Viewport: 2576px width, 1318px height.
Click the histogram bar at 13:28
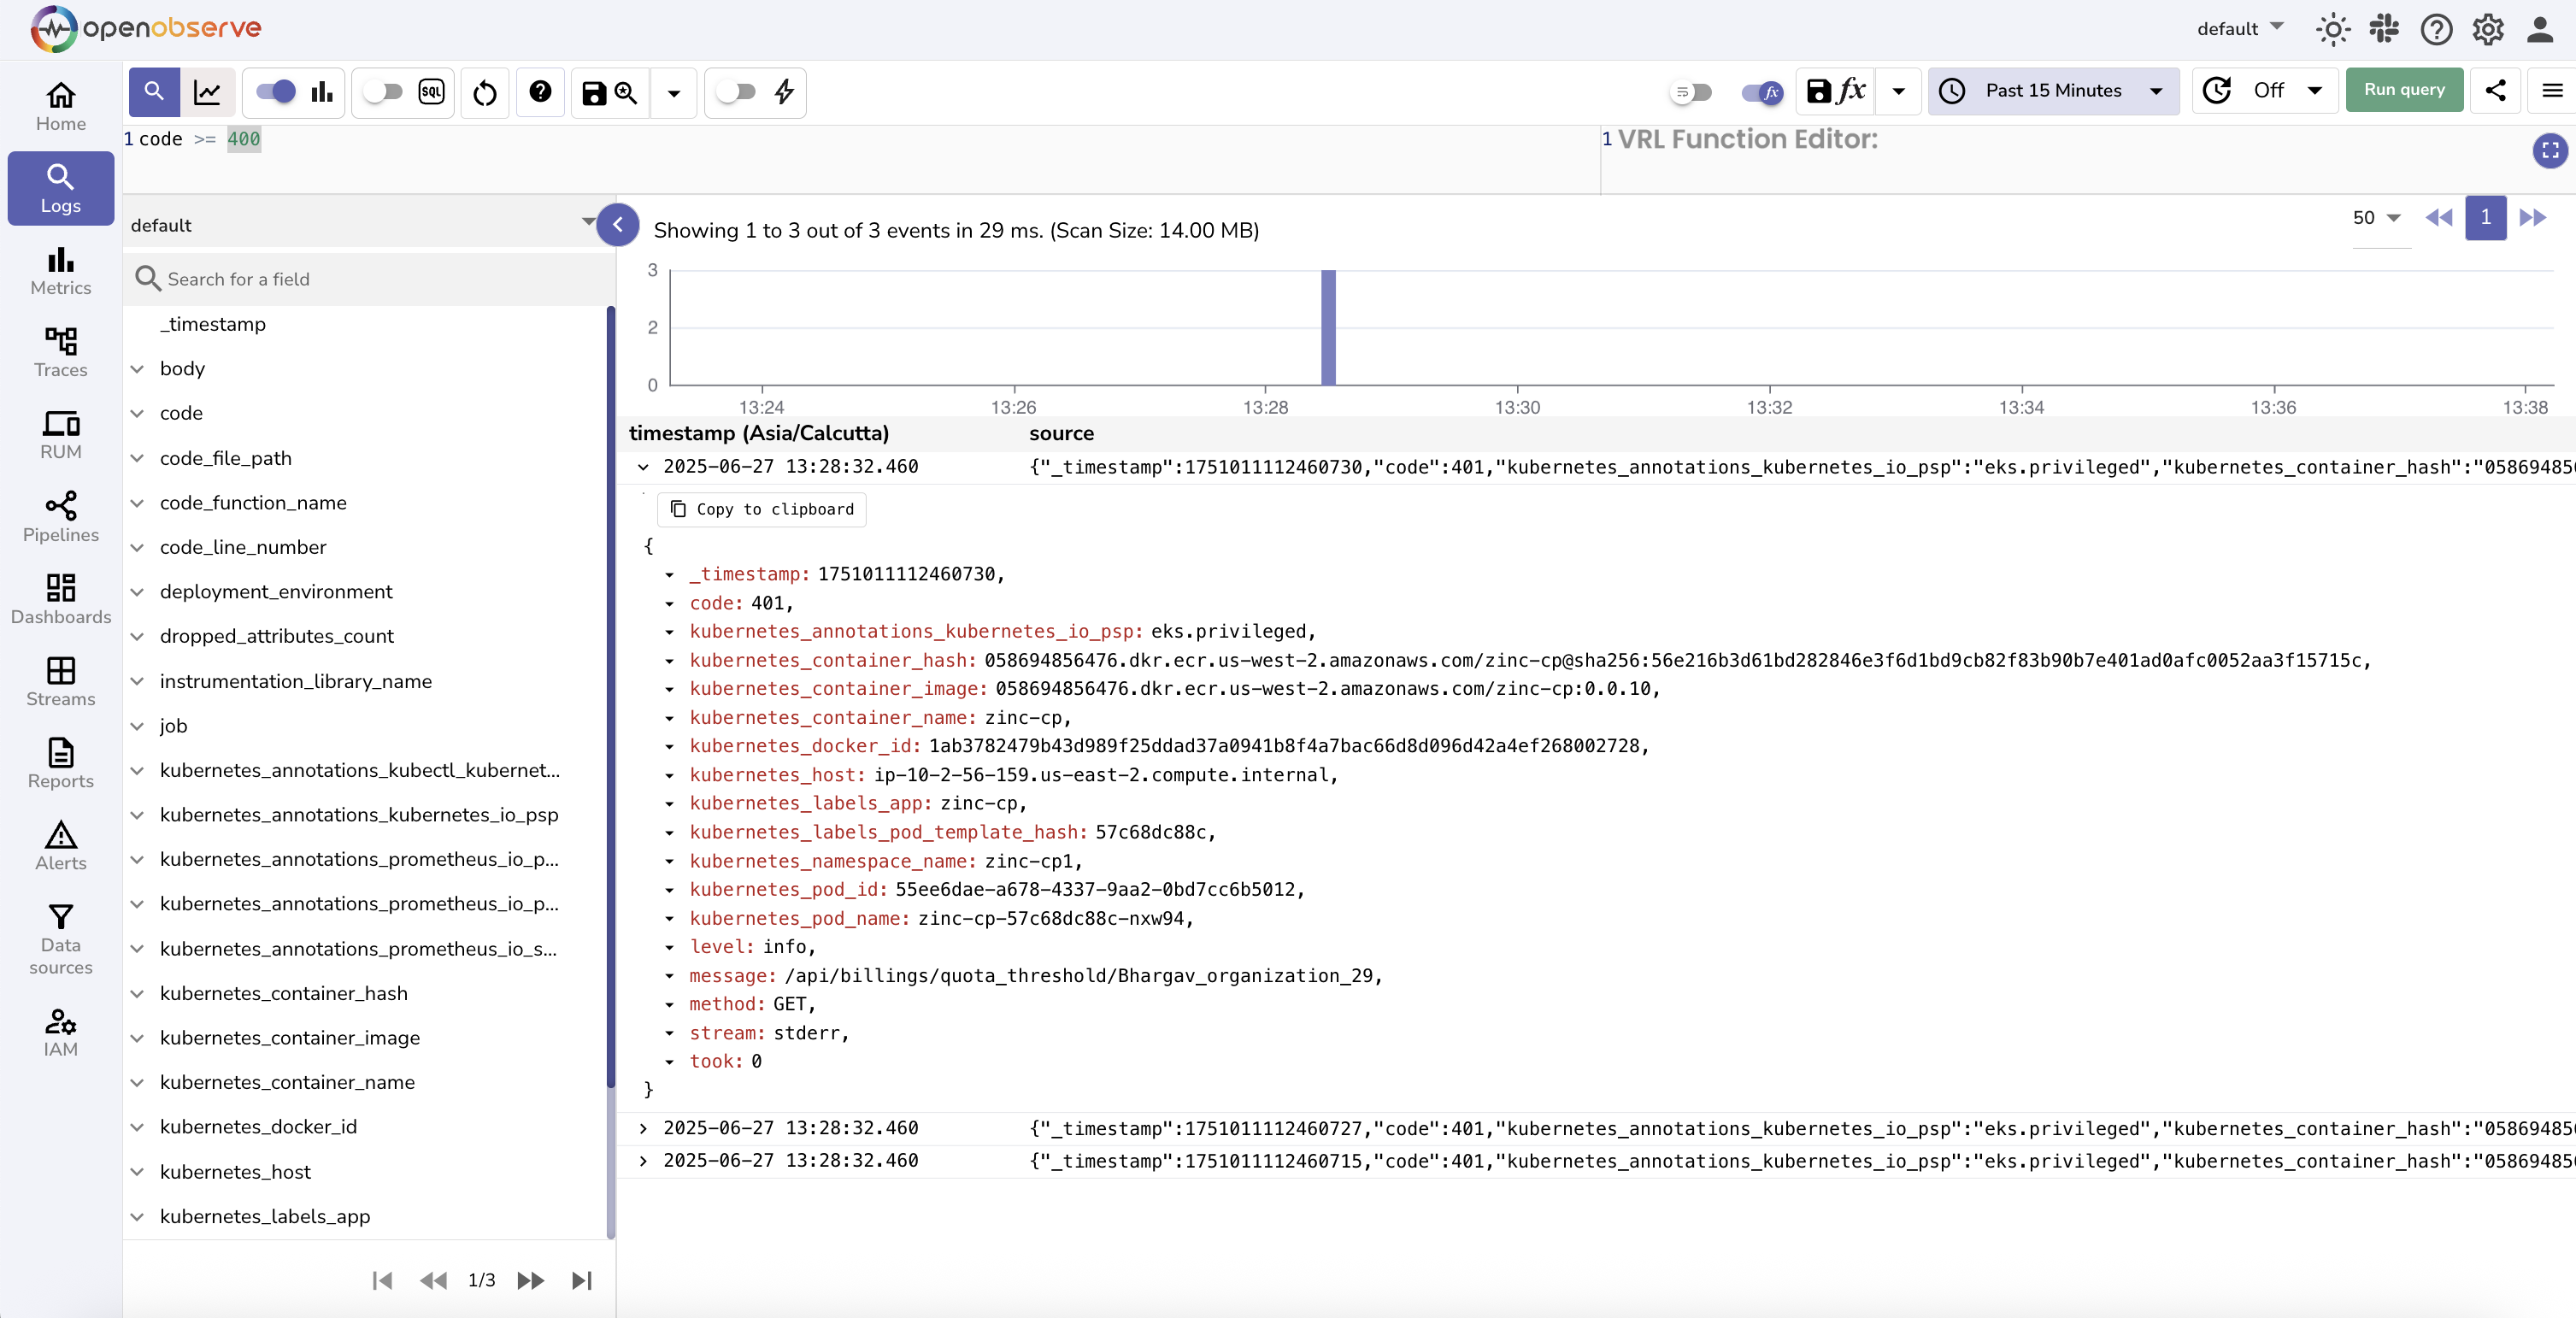pos(1328,327)
